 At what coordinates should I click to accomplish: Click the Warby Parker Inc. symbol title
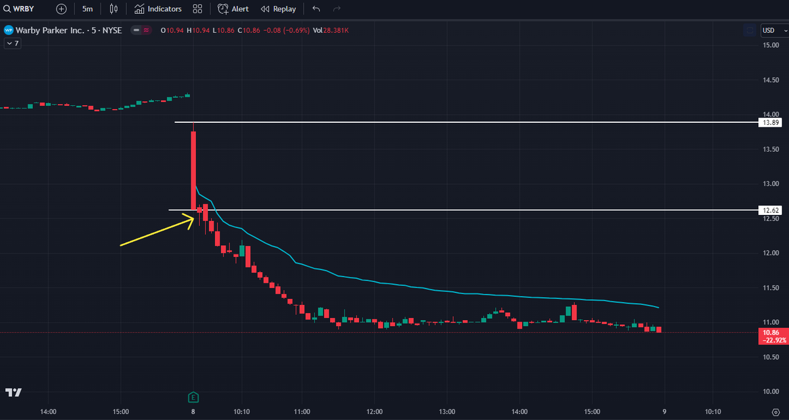70,30
